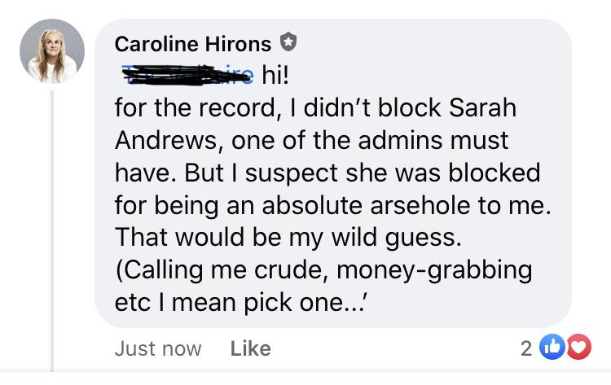The image size is (611, 385).
Task: Like the comment using the Like button
Action: pyautogui.click(x=251, y=348)
